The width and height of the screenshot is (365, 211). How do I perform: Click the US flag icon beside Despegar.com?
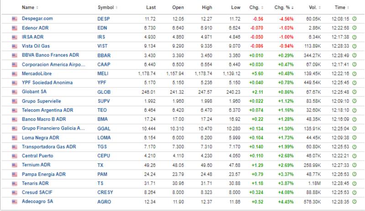(x=15, y=19)
